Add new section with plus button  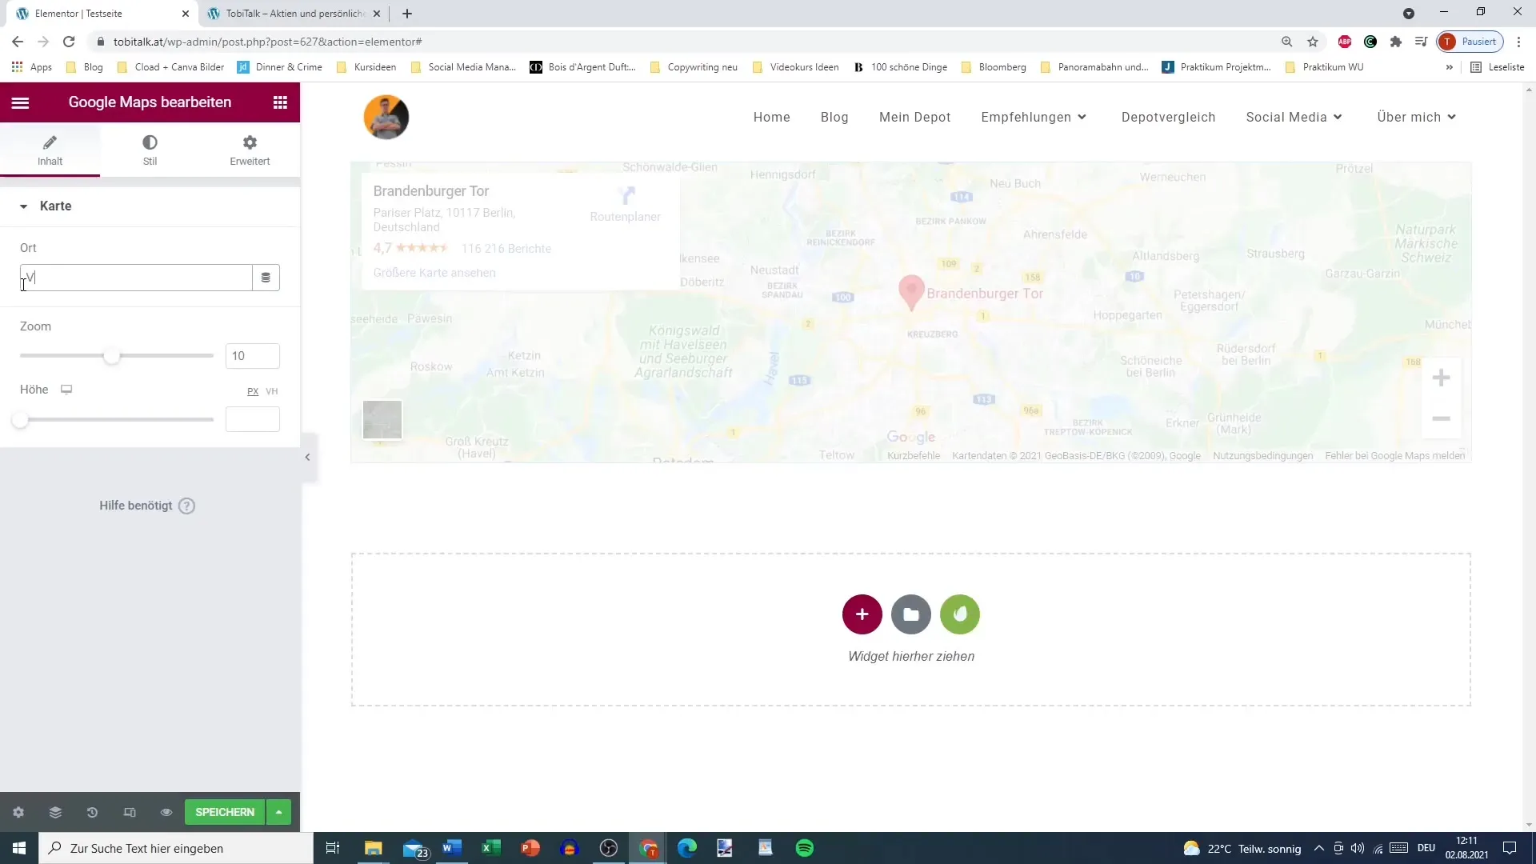tap(862, 614)
